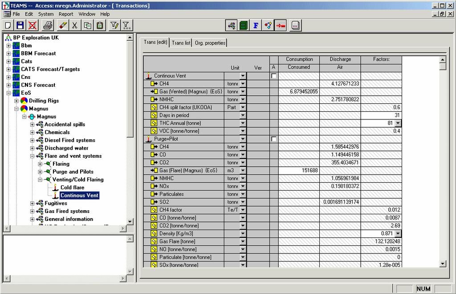Click the Fugitives node icon
The width and height of the screenshot is (456, 294).
(40, 203)
